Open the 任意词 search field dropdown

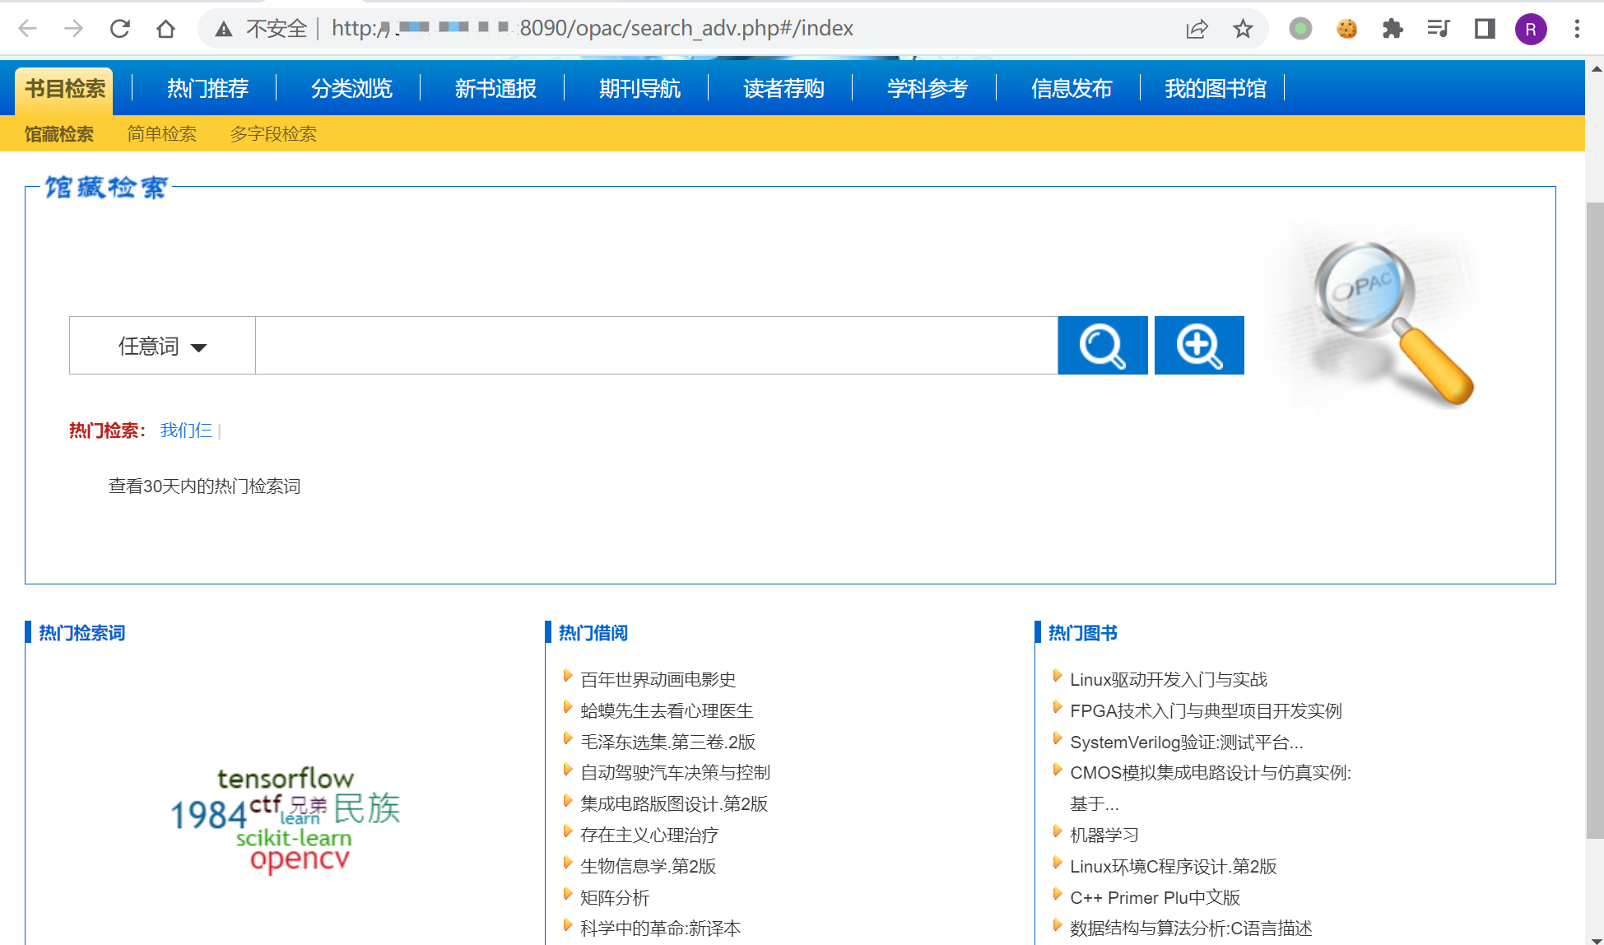[x=162, y=347]
